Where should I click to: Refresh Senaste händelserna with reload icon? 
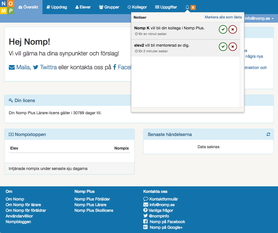point(268,134)
